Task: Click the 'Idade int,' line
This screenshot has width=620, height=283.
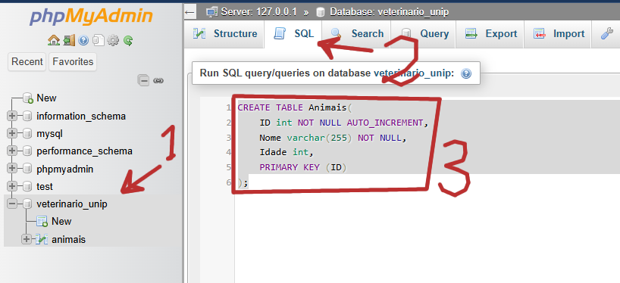Action: coord(287,152)
